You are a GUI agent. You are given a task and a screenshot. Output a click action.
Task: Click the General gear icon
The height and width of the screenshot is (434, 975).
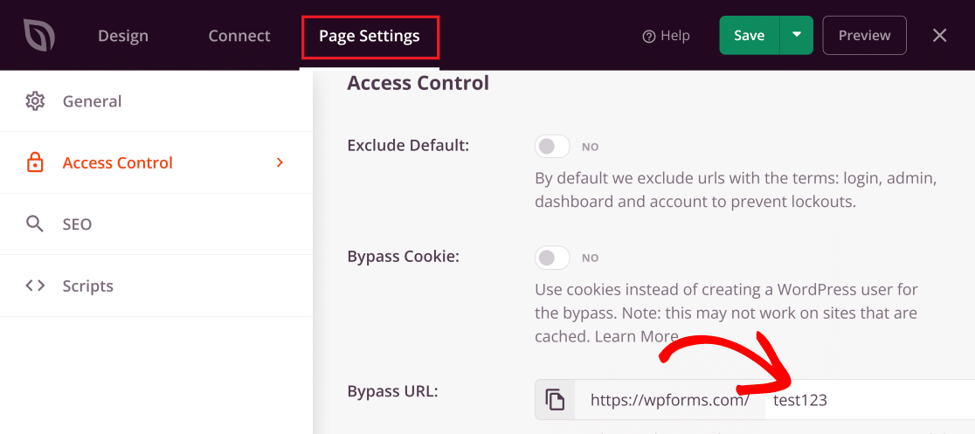tap(35, 101)
